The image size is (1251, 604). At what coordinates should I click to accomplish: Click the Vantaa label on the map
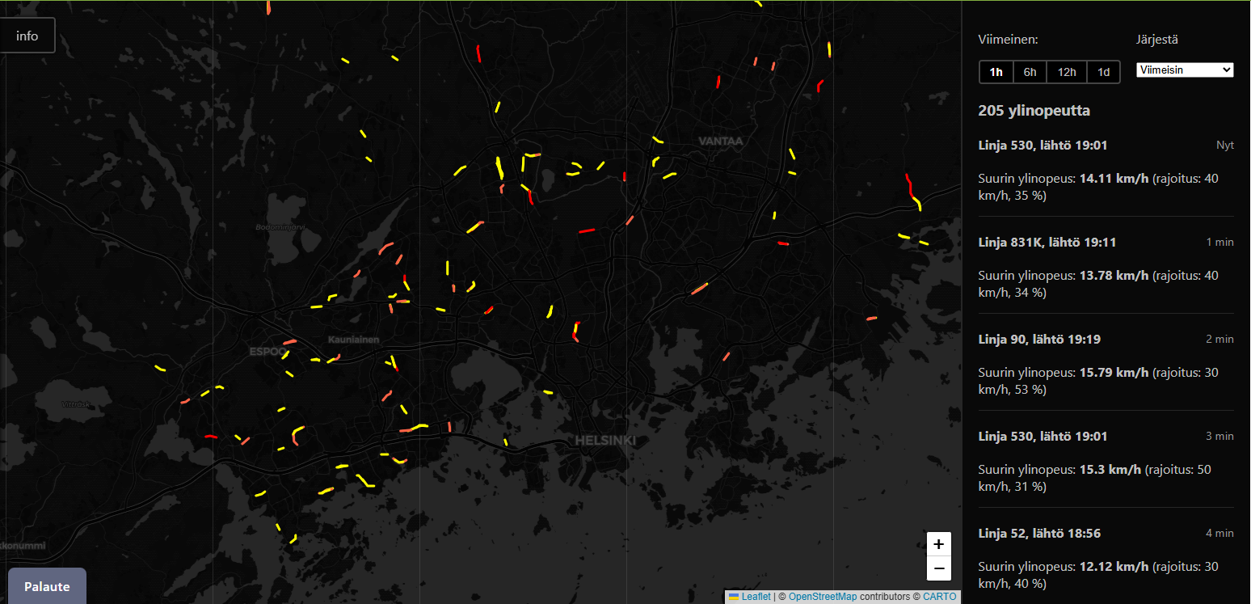(720, 141)
